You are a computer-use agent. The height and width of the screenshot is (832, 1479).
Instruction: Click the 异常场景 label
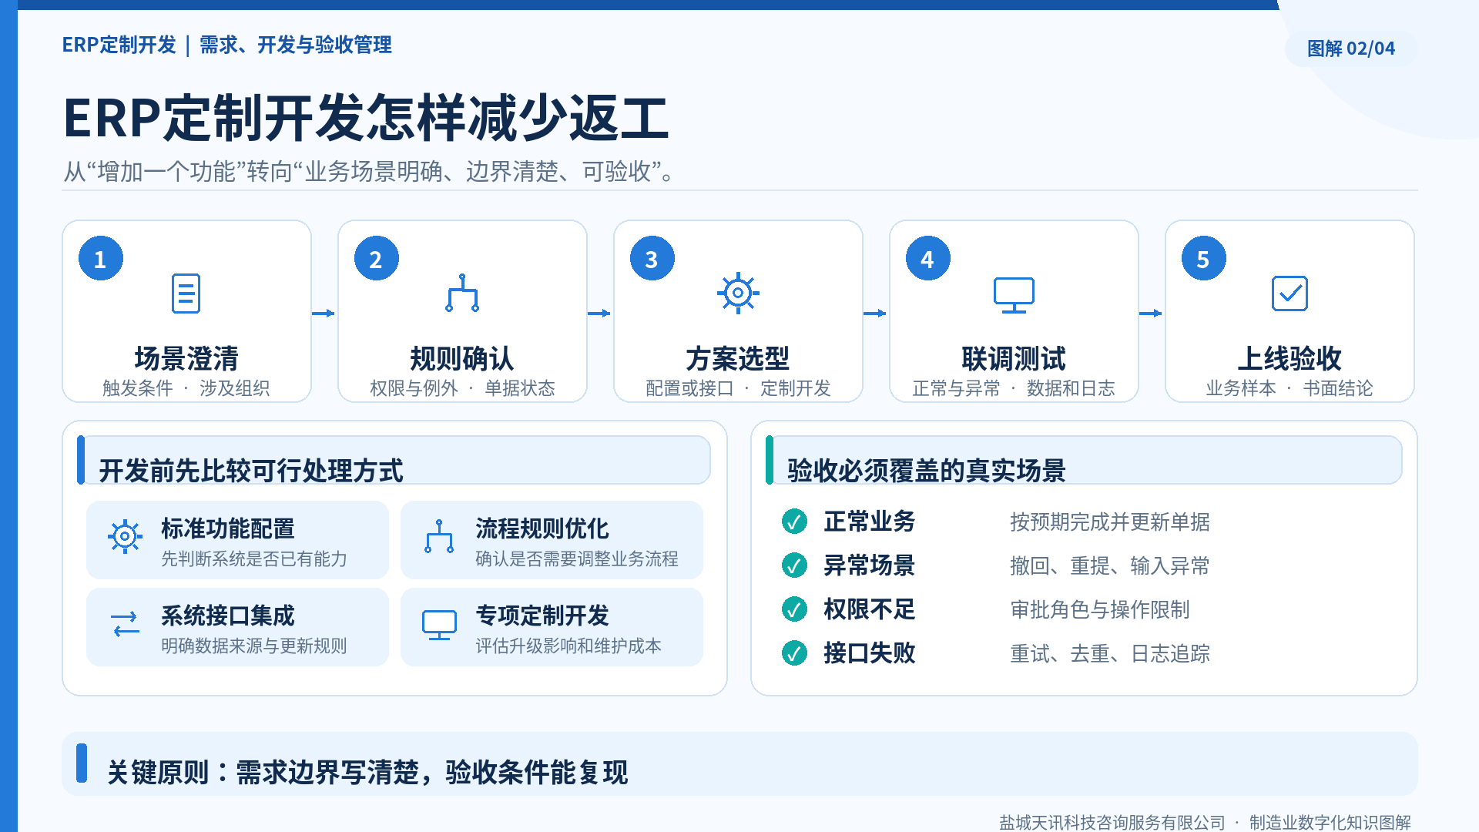pos(870,565)
